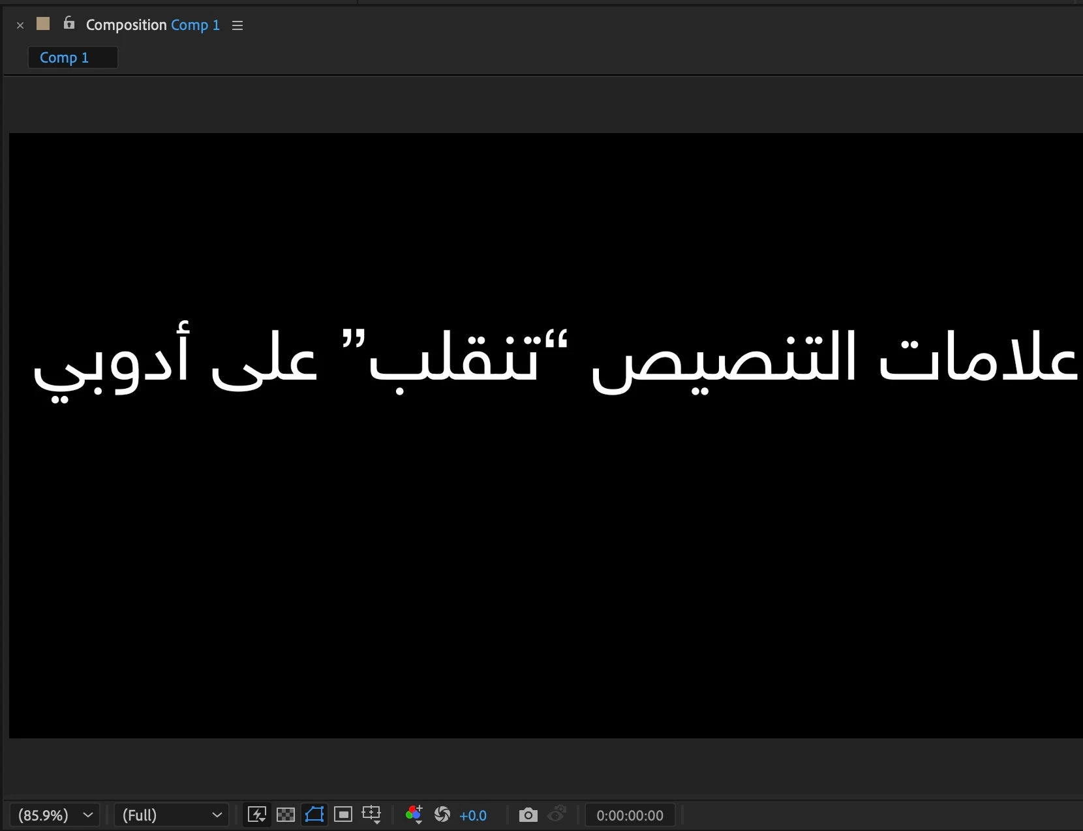The height and width of the screenshot is (831, 1083).
Task: Click the 0:00:00:00 preview time field
Action: (x=630, y=815)
